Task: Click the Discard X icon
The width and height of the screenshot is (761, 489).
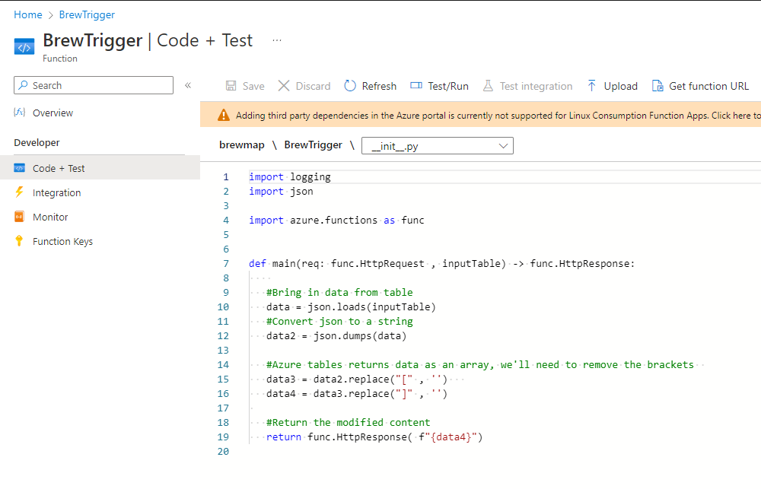Action: (284, 86)
